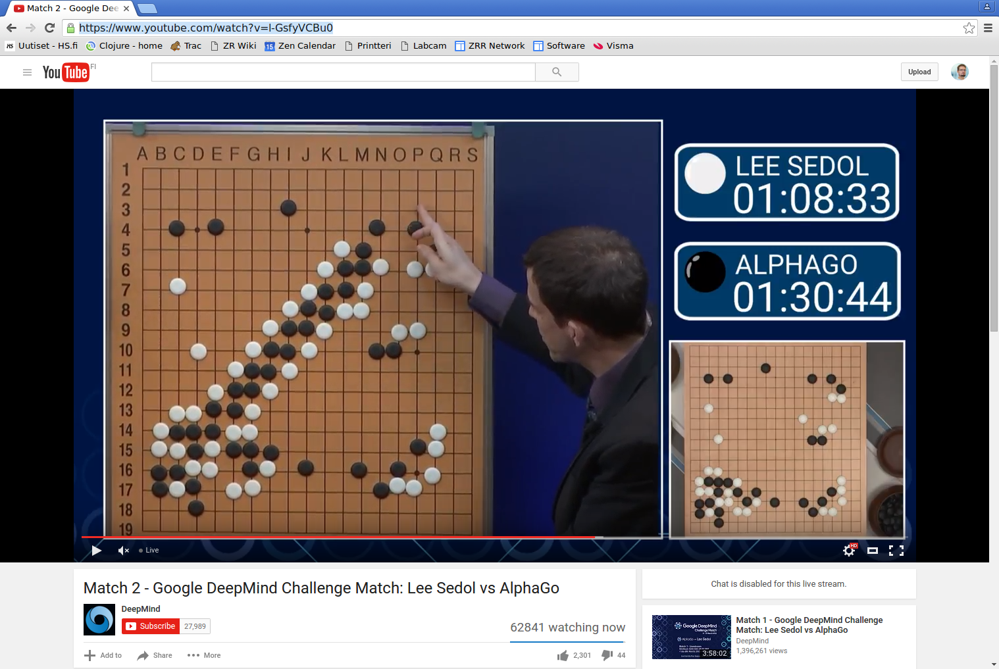Open the YouTube guide menu
Screen dimensions: 999x669
27,72
